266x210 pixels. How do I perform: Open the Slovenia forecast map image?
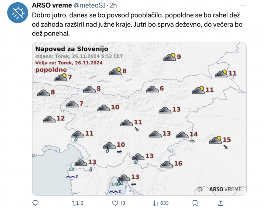[x=139, y=119]
